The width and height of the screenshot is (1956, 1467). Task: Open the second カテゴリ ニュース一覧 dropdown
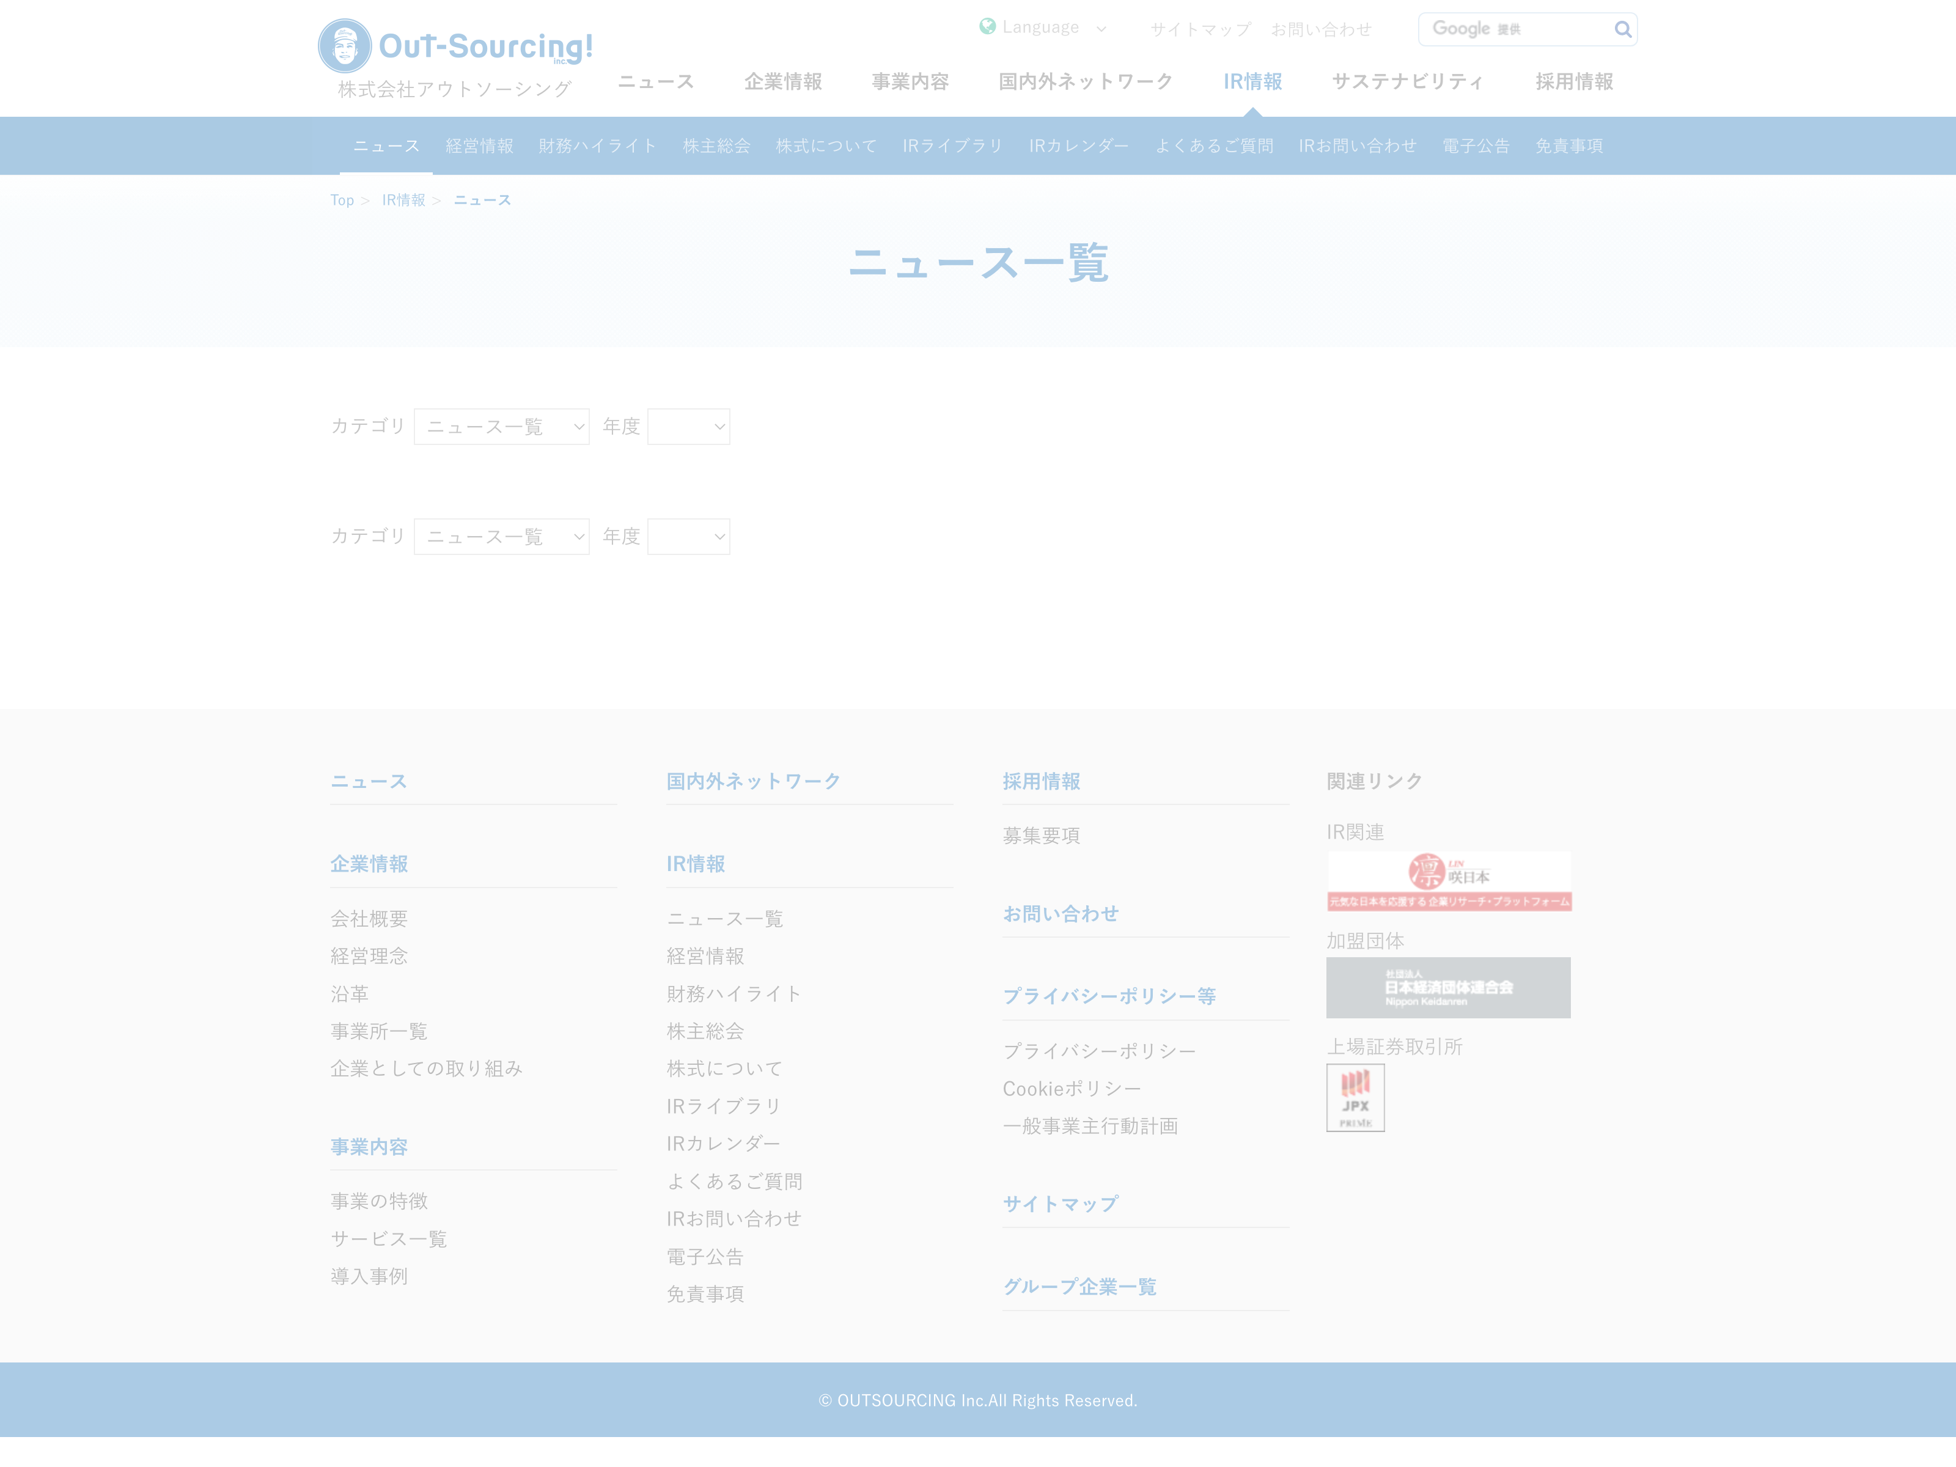[501, 537]
